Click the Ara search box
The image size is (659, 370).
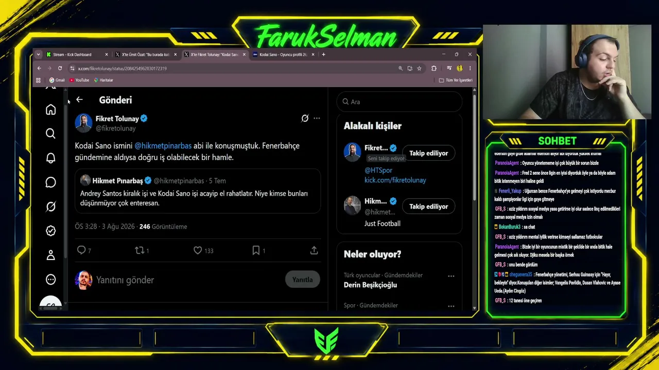(x=400, y=102)
